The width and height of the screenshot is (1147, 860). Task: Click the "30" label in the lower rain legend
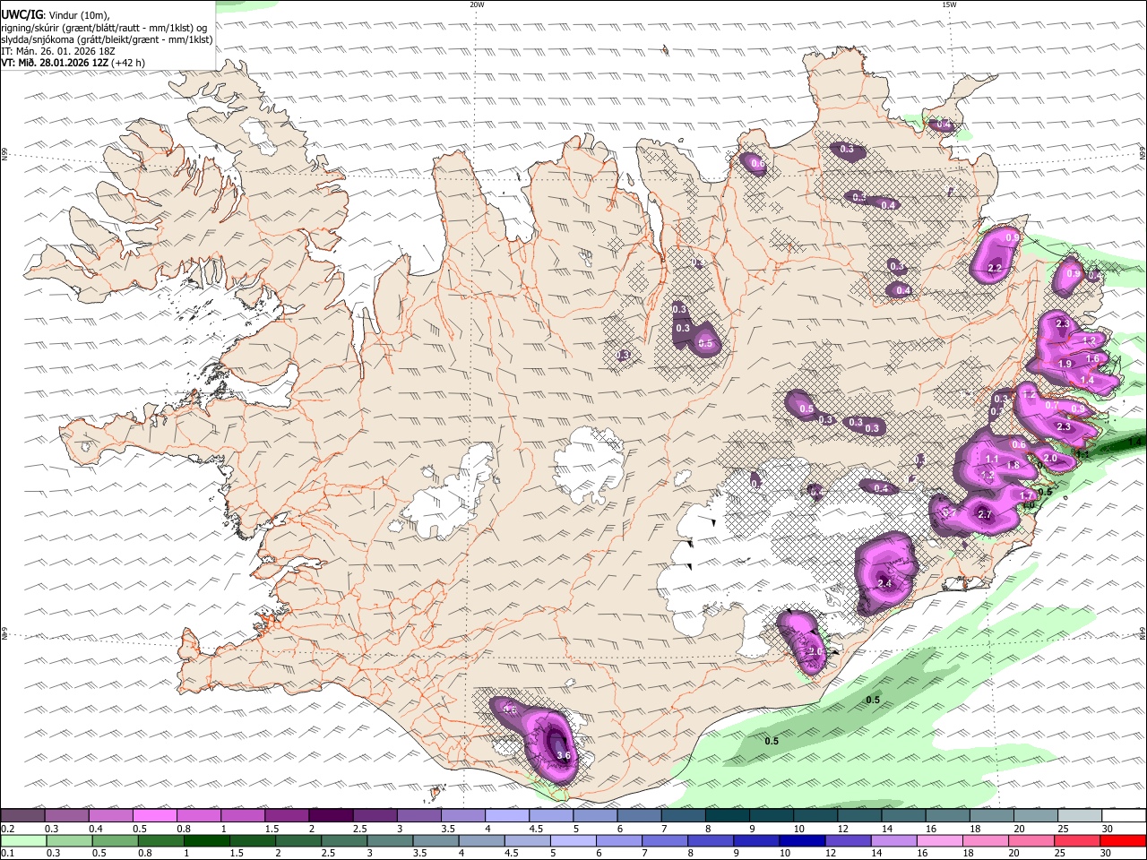pos(1104,854)
